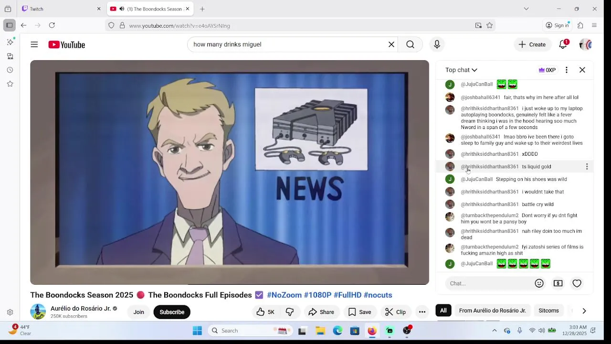This screenshot has width=611, height=344.
Task: Go back to previous page
Action: (23, 25)
